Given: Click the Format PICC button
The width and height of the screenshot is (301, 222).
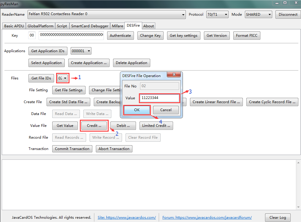Looking at the screenshot, I should 247,36.
